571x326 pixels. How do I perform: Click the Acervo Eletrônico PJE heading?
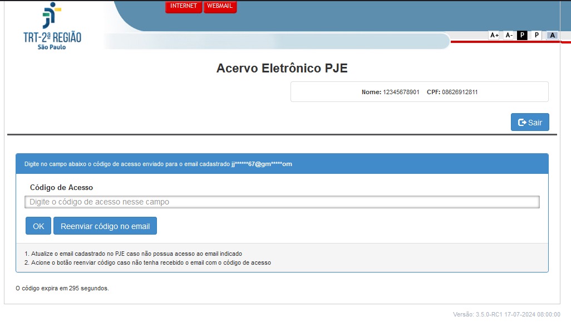(x=282, y=68)
